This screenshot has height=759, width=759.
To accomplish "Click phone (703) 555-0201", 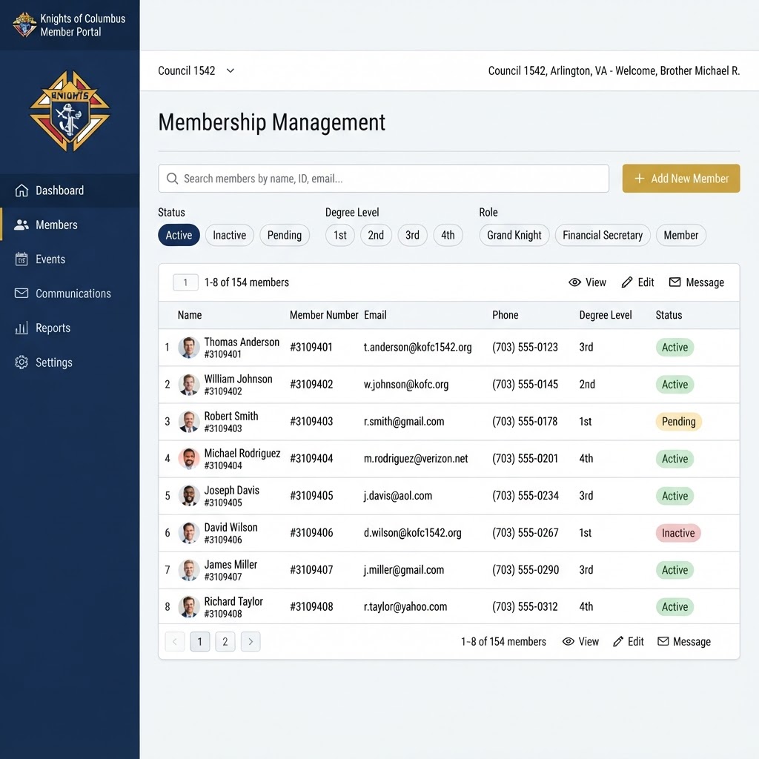I will point(526,458).
